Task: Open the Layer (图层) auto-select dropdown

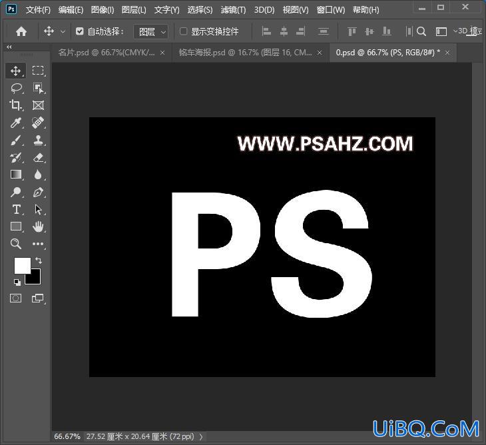Action: point(151,31)
